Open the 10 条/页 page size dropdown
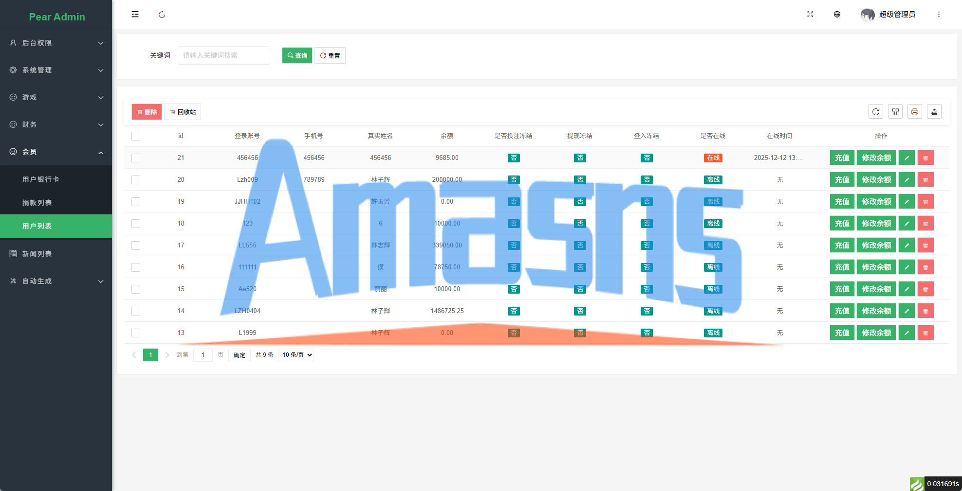 pyautogui.click(x=296, y=355)
